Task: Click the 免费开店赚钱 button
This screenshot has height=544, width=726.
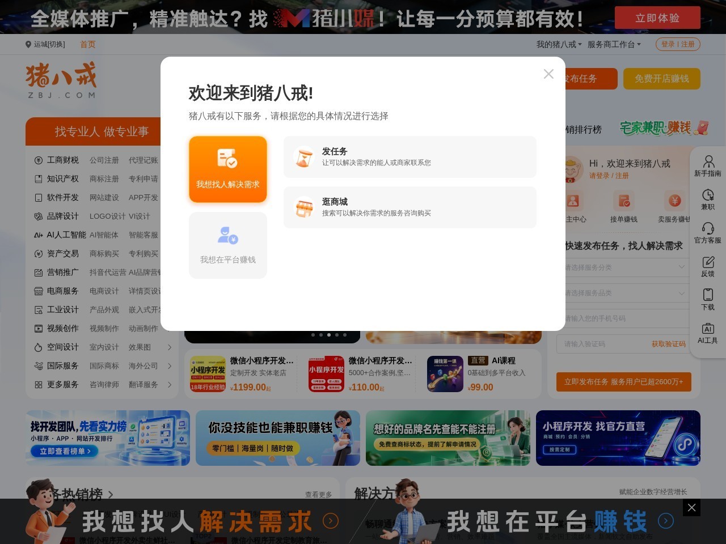Action: (662, 79)
